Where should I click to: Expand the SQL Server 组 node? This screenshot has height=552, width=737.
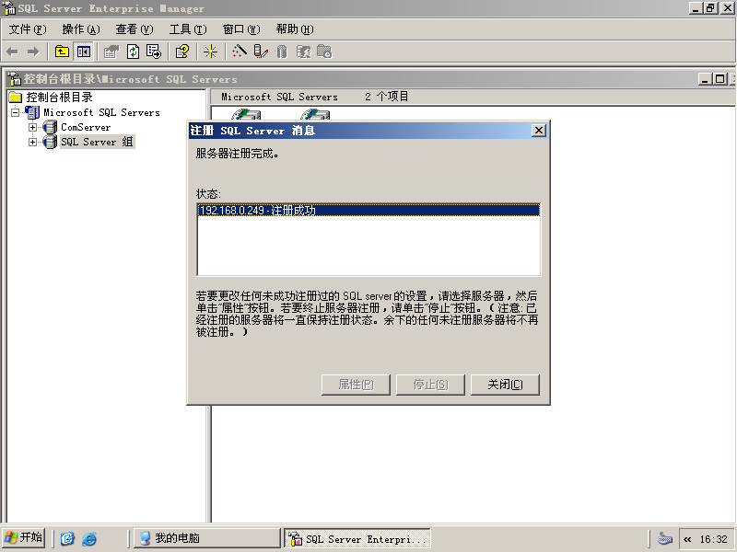pos(32,142)
